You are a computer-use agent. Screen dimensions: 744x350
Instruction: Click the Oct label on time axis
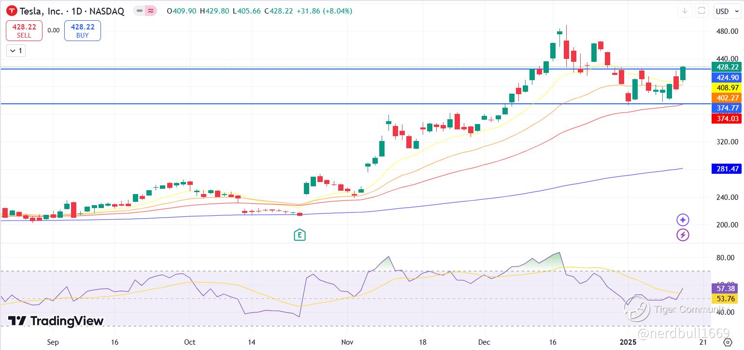pyautogui.click(x=190, y=342)
